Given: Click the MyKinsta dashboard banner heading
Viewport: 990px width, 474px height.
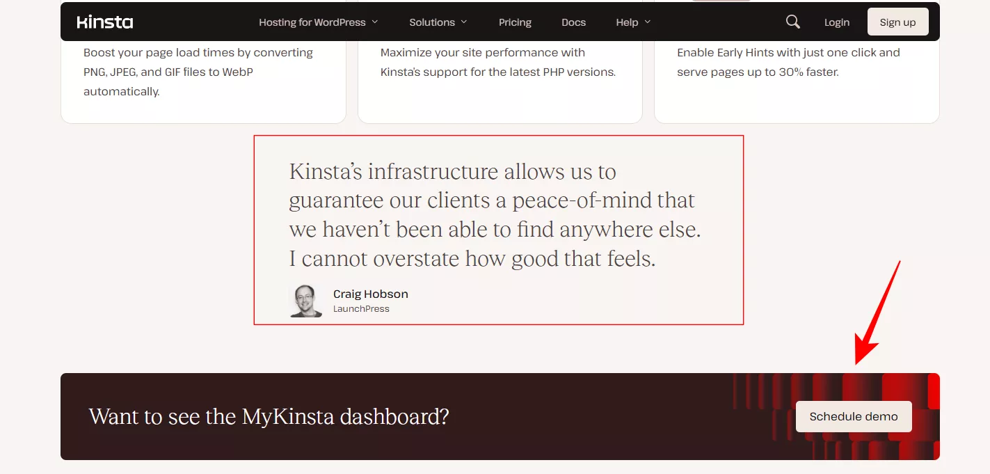Looking at the screenshot, I should click(x=269, y=416).
